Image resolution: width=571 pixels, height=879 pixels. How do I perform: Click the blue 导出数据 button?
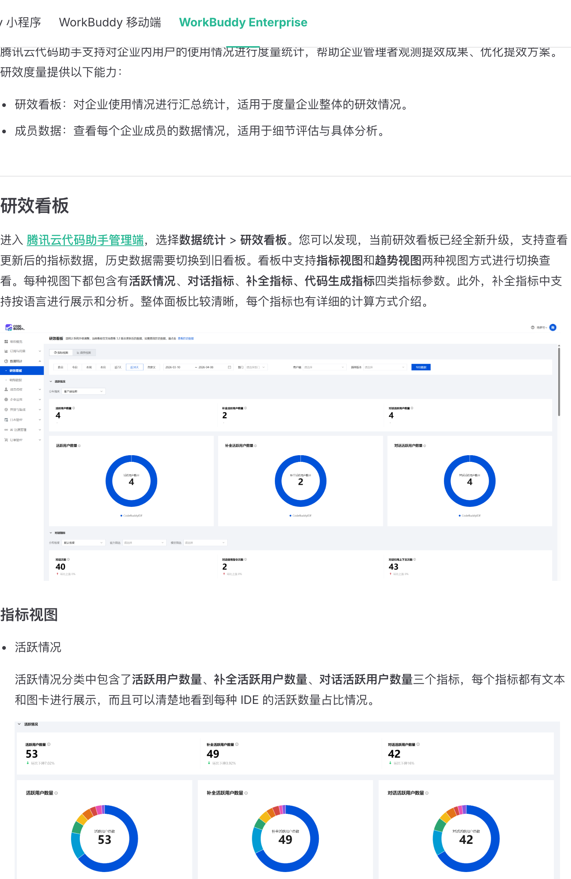[x=421, y=367]
